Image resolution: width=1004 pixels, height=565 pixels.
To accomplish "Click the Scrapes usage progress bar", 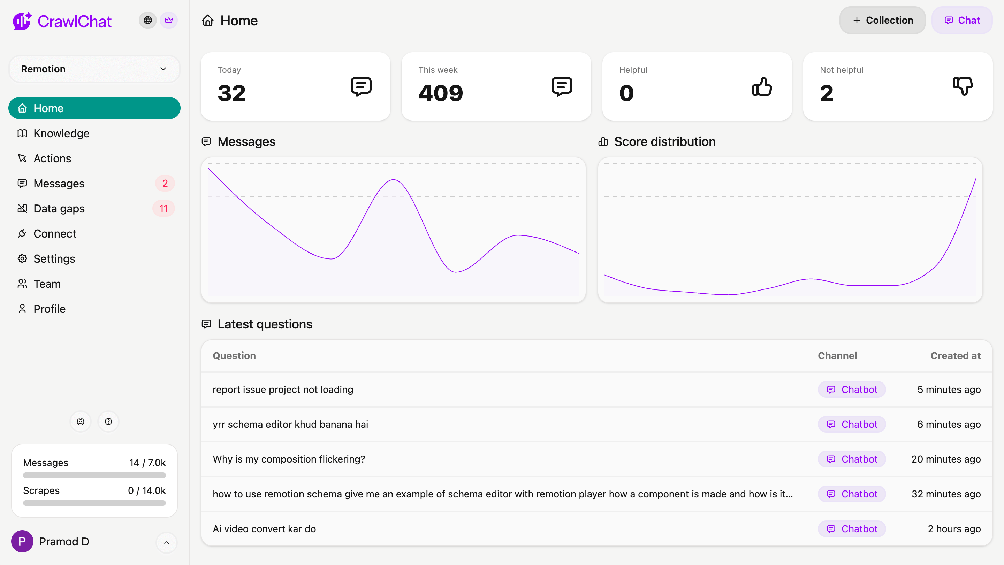I will (94, 503).
